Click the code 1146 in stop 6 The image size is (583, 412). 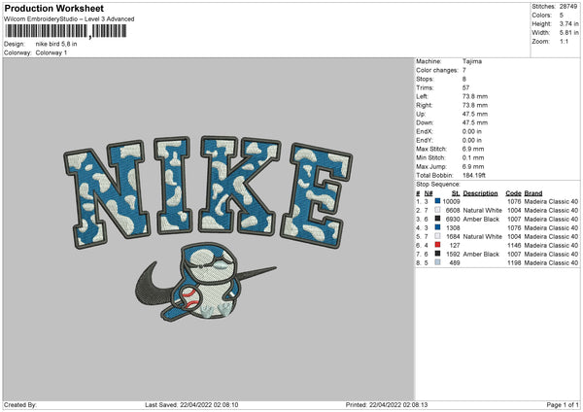coord(514,246)
